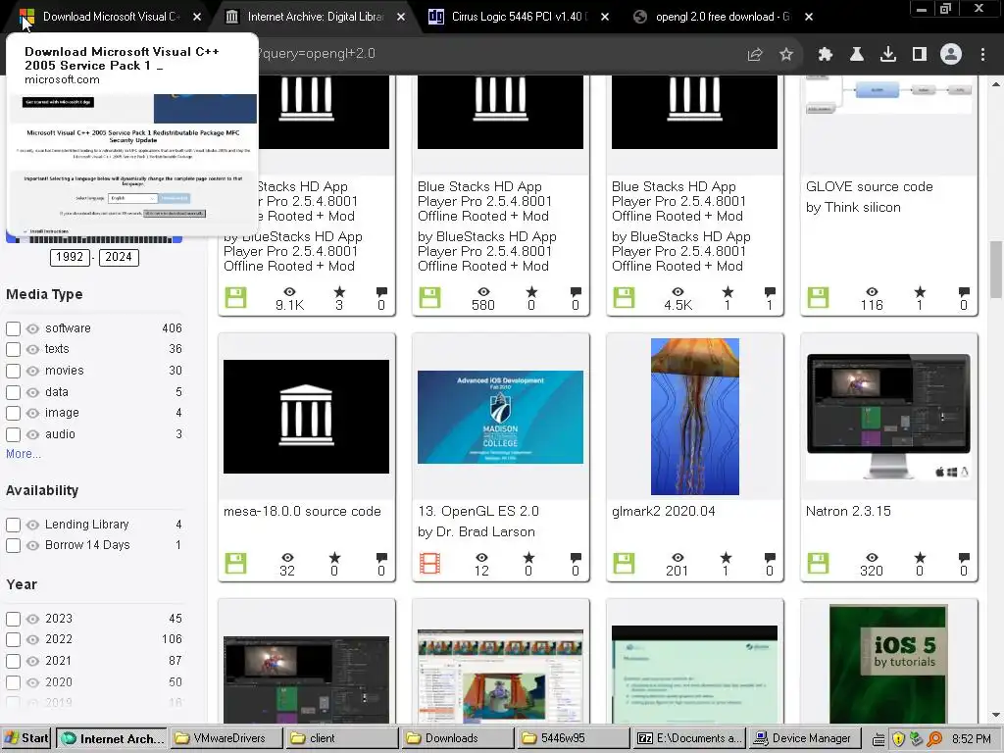Open the browser Downloads arrow icon
This screenshot has width=1004, height=753.
(x=888, y=55)
